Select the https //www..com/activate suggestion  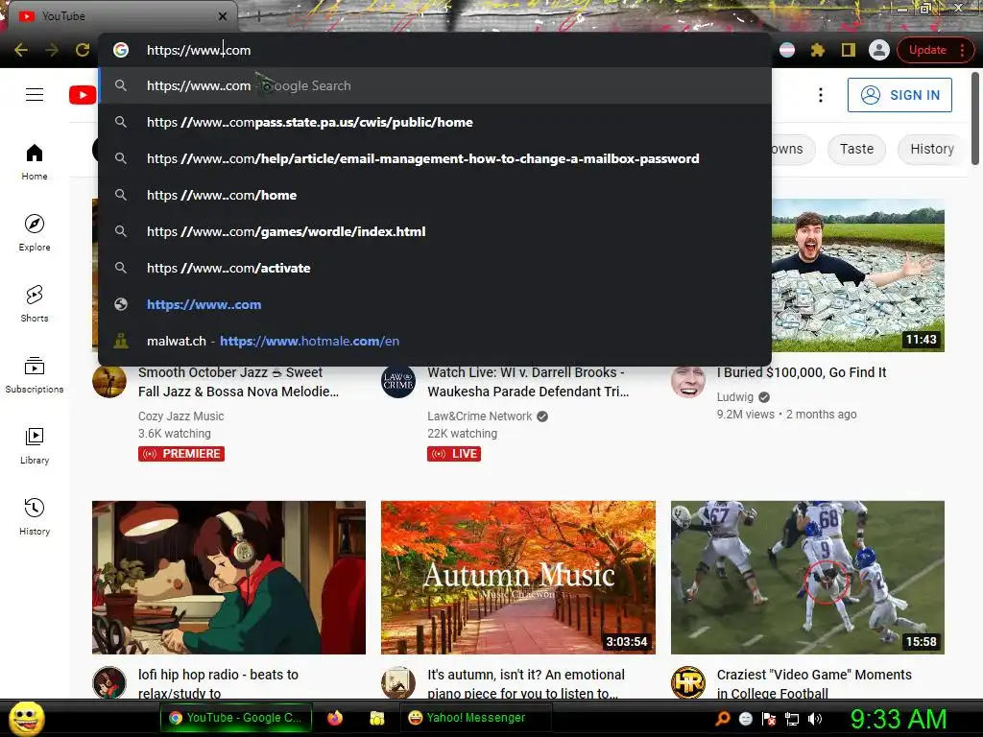pyautogui.click(x=435, y=268)
